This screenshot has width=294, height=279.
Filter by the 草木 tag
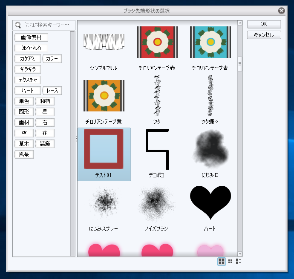tap(24, 144)
